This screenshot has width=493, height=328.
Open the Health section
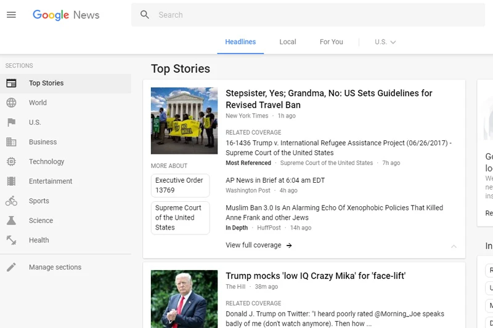66,240
